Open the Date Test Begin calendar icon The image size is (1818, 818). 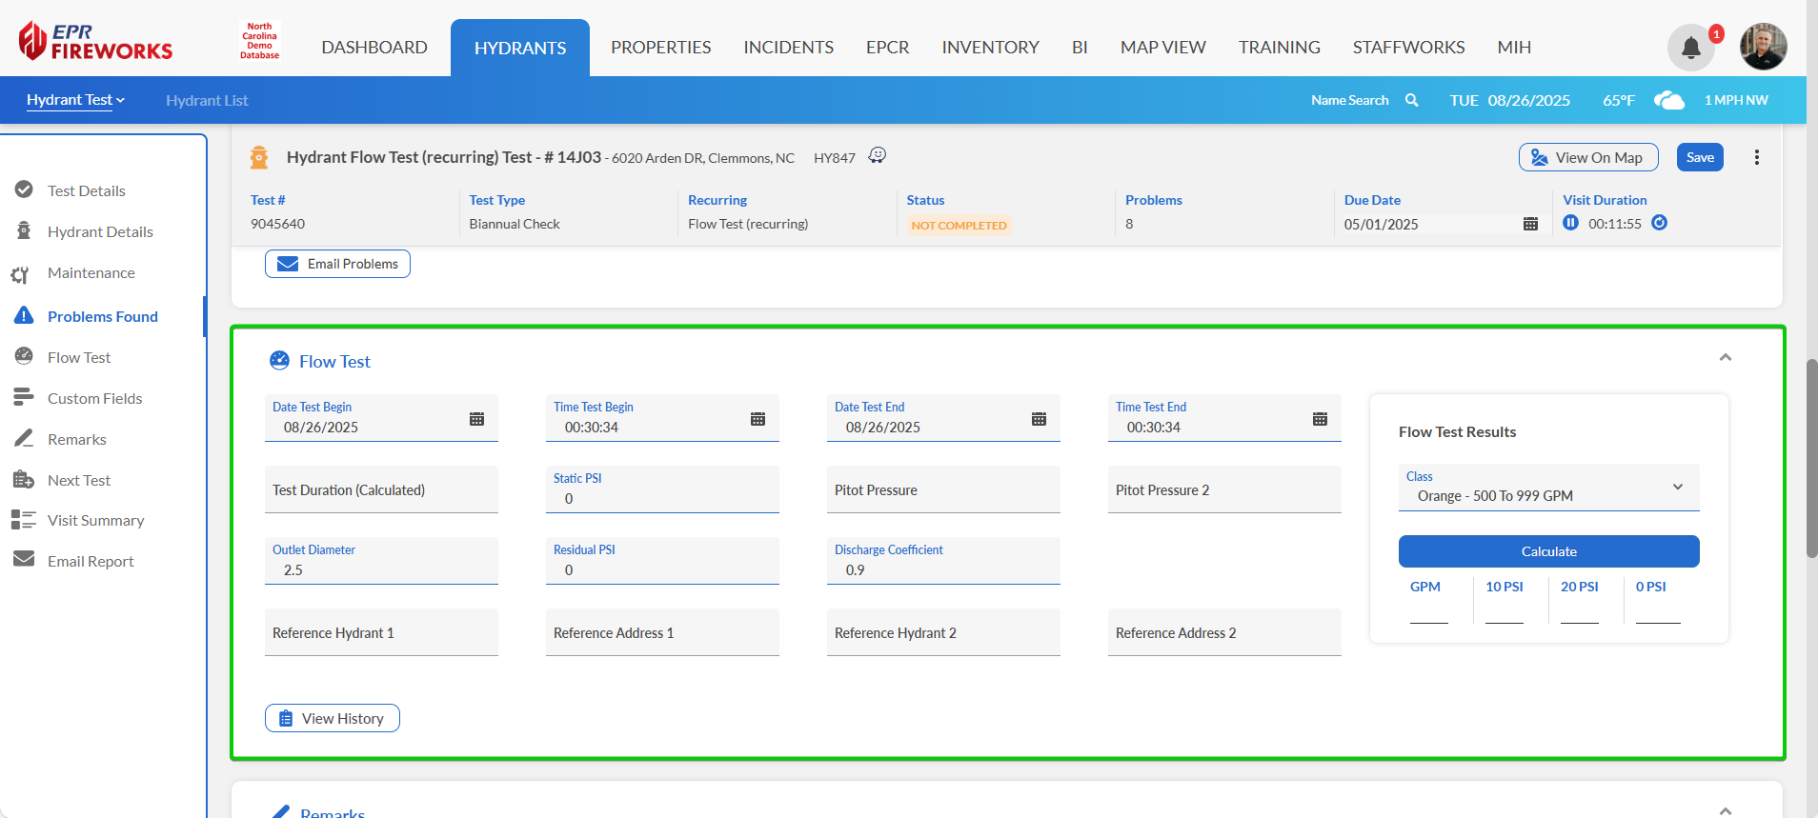pos(476,419)
